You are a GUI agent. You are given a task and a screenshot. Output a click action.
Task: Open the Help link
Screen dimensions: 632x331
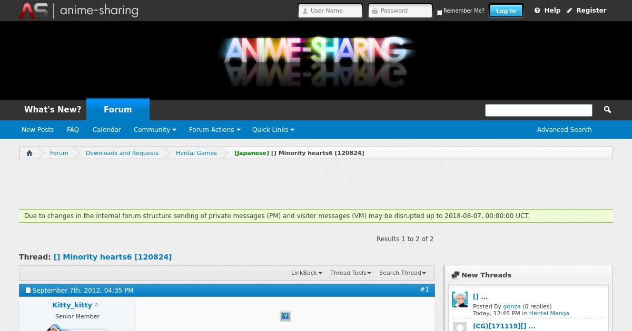coord(552,11)
